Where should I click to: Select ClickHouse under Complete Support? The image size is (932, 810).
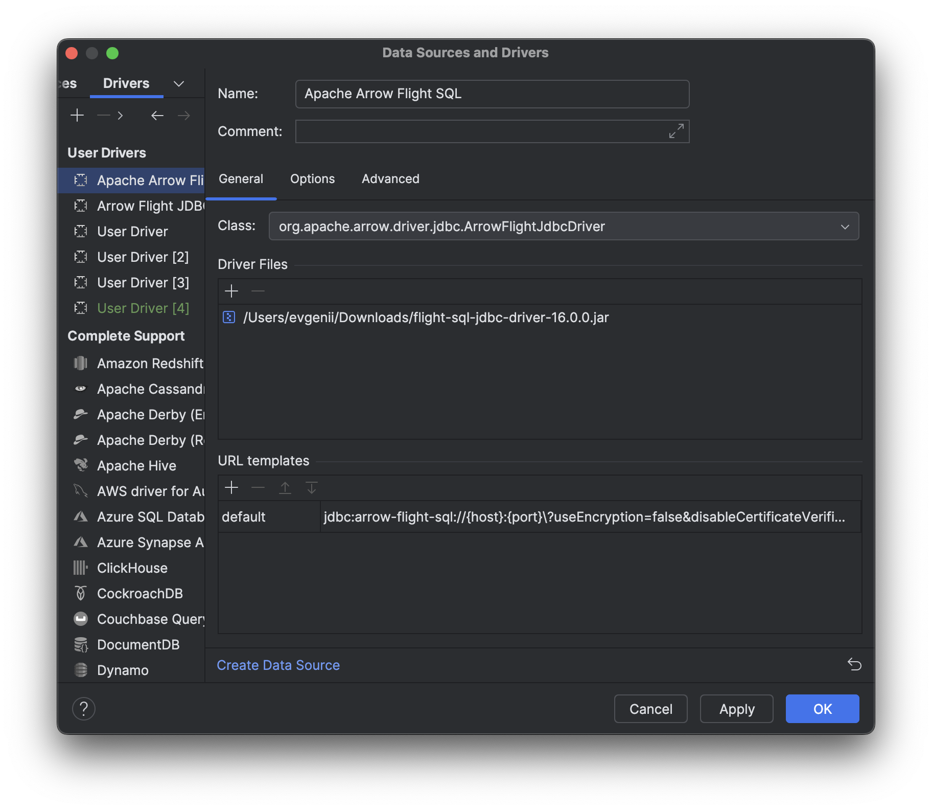coord(132,568)
